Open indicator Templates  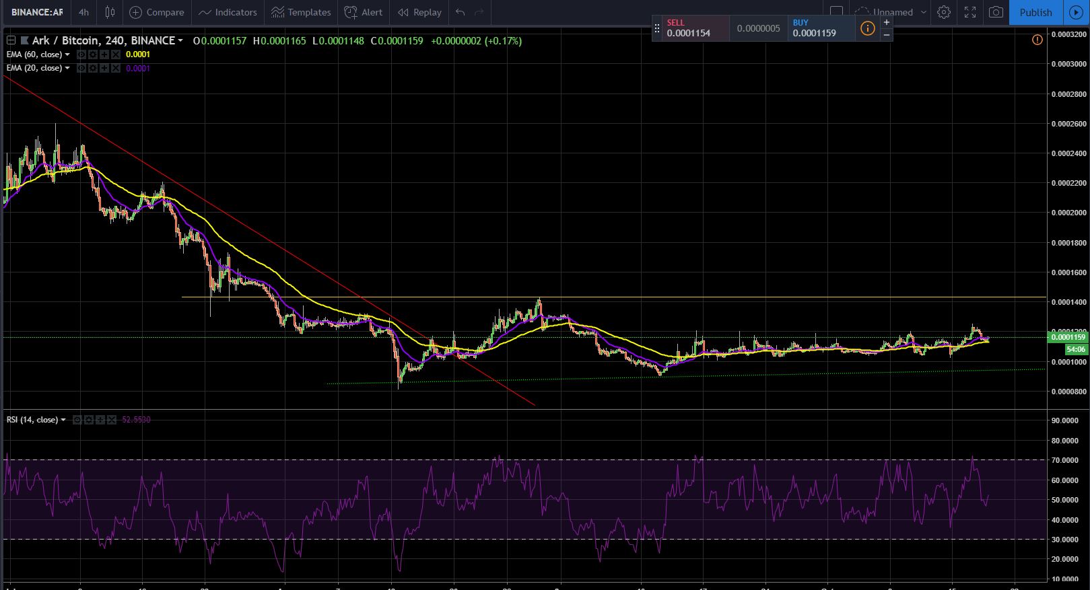(301, 12)
